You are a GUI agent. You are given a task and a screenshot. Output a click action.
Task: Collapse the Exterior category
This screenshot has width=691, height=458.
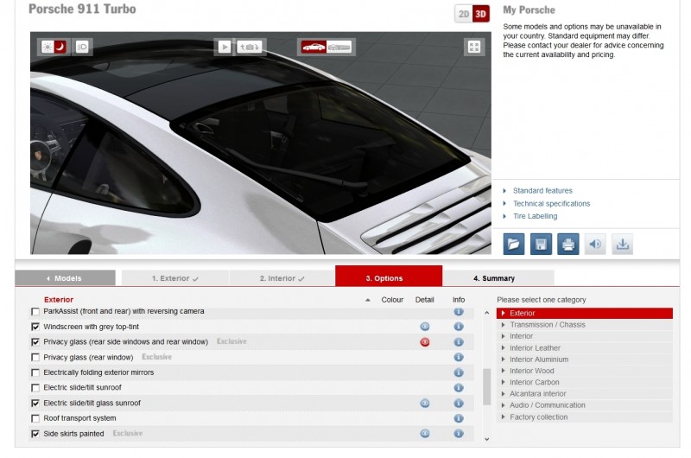point(585,314)
